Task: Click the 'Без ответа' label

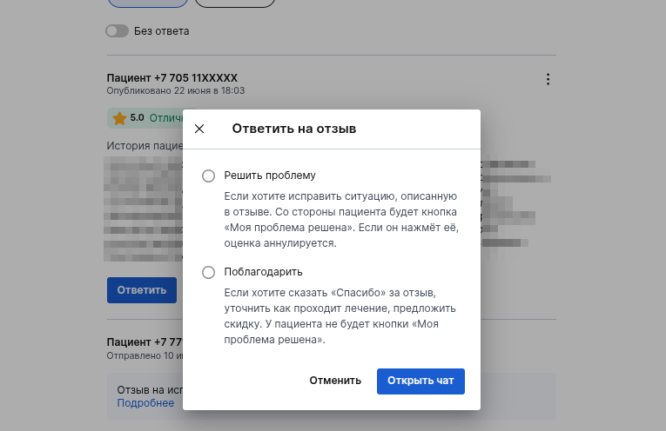Action: [x=161, y=31]
